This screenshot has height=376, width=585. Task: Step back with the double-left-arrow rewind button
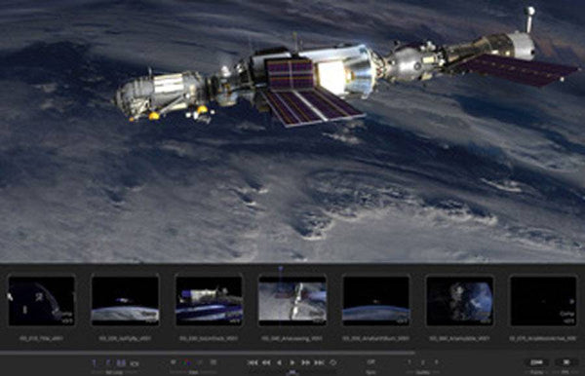pyautogui.click(x=266, y=362)
